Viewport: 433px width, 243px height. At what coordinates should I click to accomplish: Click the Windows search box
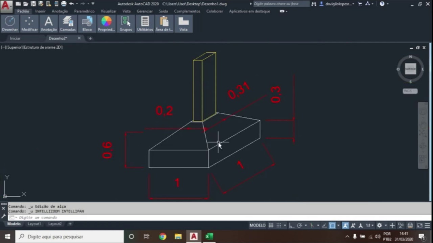click(69, 237)
